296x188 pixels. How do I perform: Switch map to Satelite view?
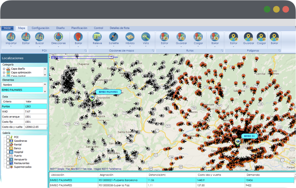click(x=114, y=37)
